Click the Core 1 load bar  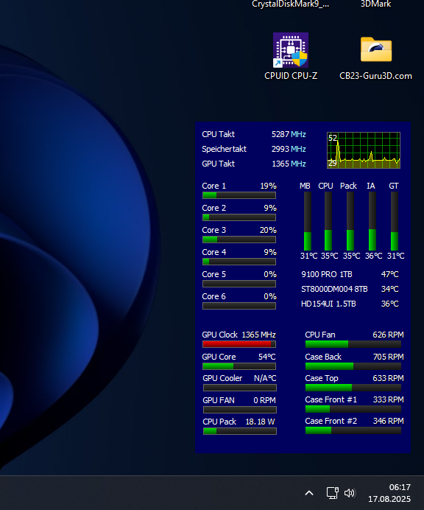coord(239,195)
